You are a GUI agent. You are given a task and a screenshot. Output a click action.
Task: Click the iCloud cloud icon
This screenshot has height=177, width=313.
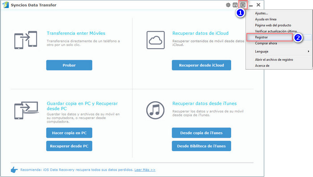pos(156,40)
